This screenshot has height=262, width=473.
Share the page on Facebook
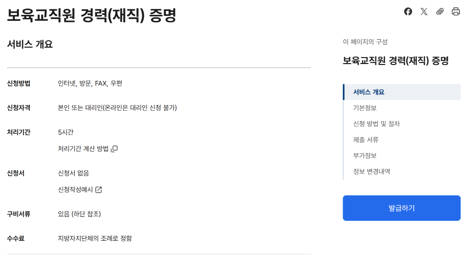click(x=408, y=11)
